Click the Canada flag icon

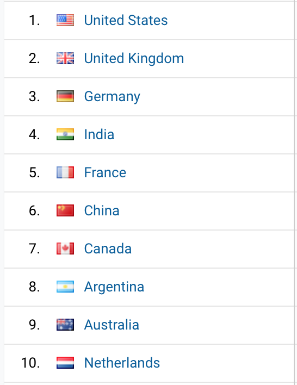pos(65,249)
